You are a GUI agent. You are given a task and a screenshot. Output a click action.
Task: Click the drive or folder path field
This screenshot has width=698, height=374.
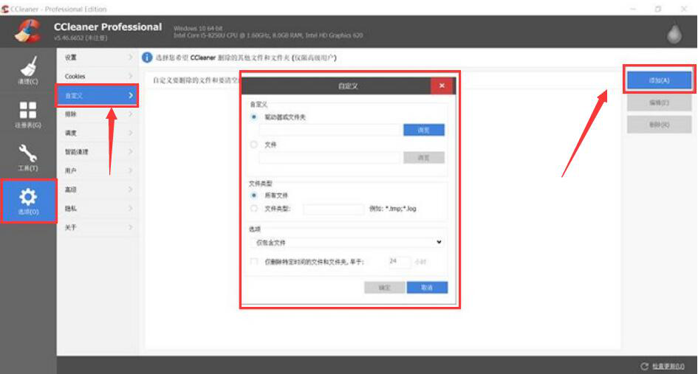pyautogui.click(x=330, y=130)
